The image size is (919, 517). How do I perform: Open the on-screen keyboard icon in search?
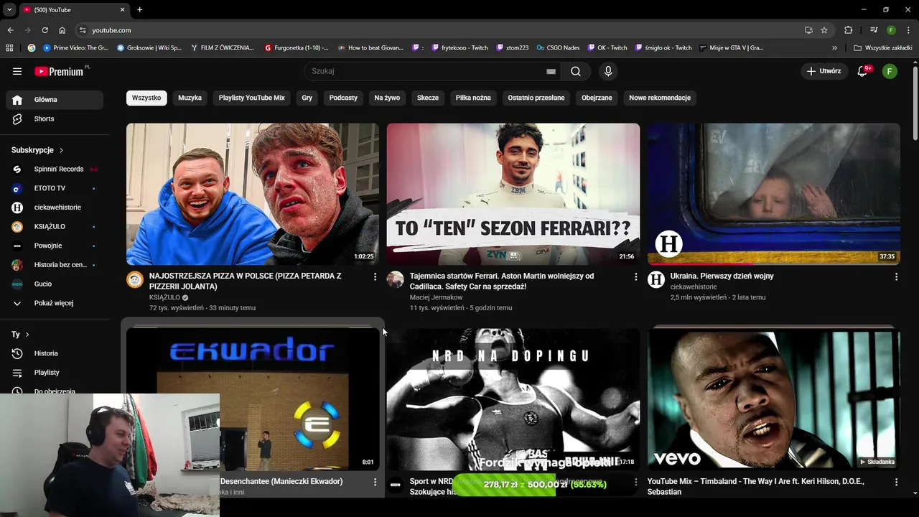(551, 71)
